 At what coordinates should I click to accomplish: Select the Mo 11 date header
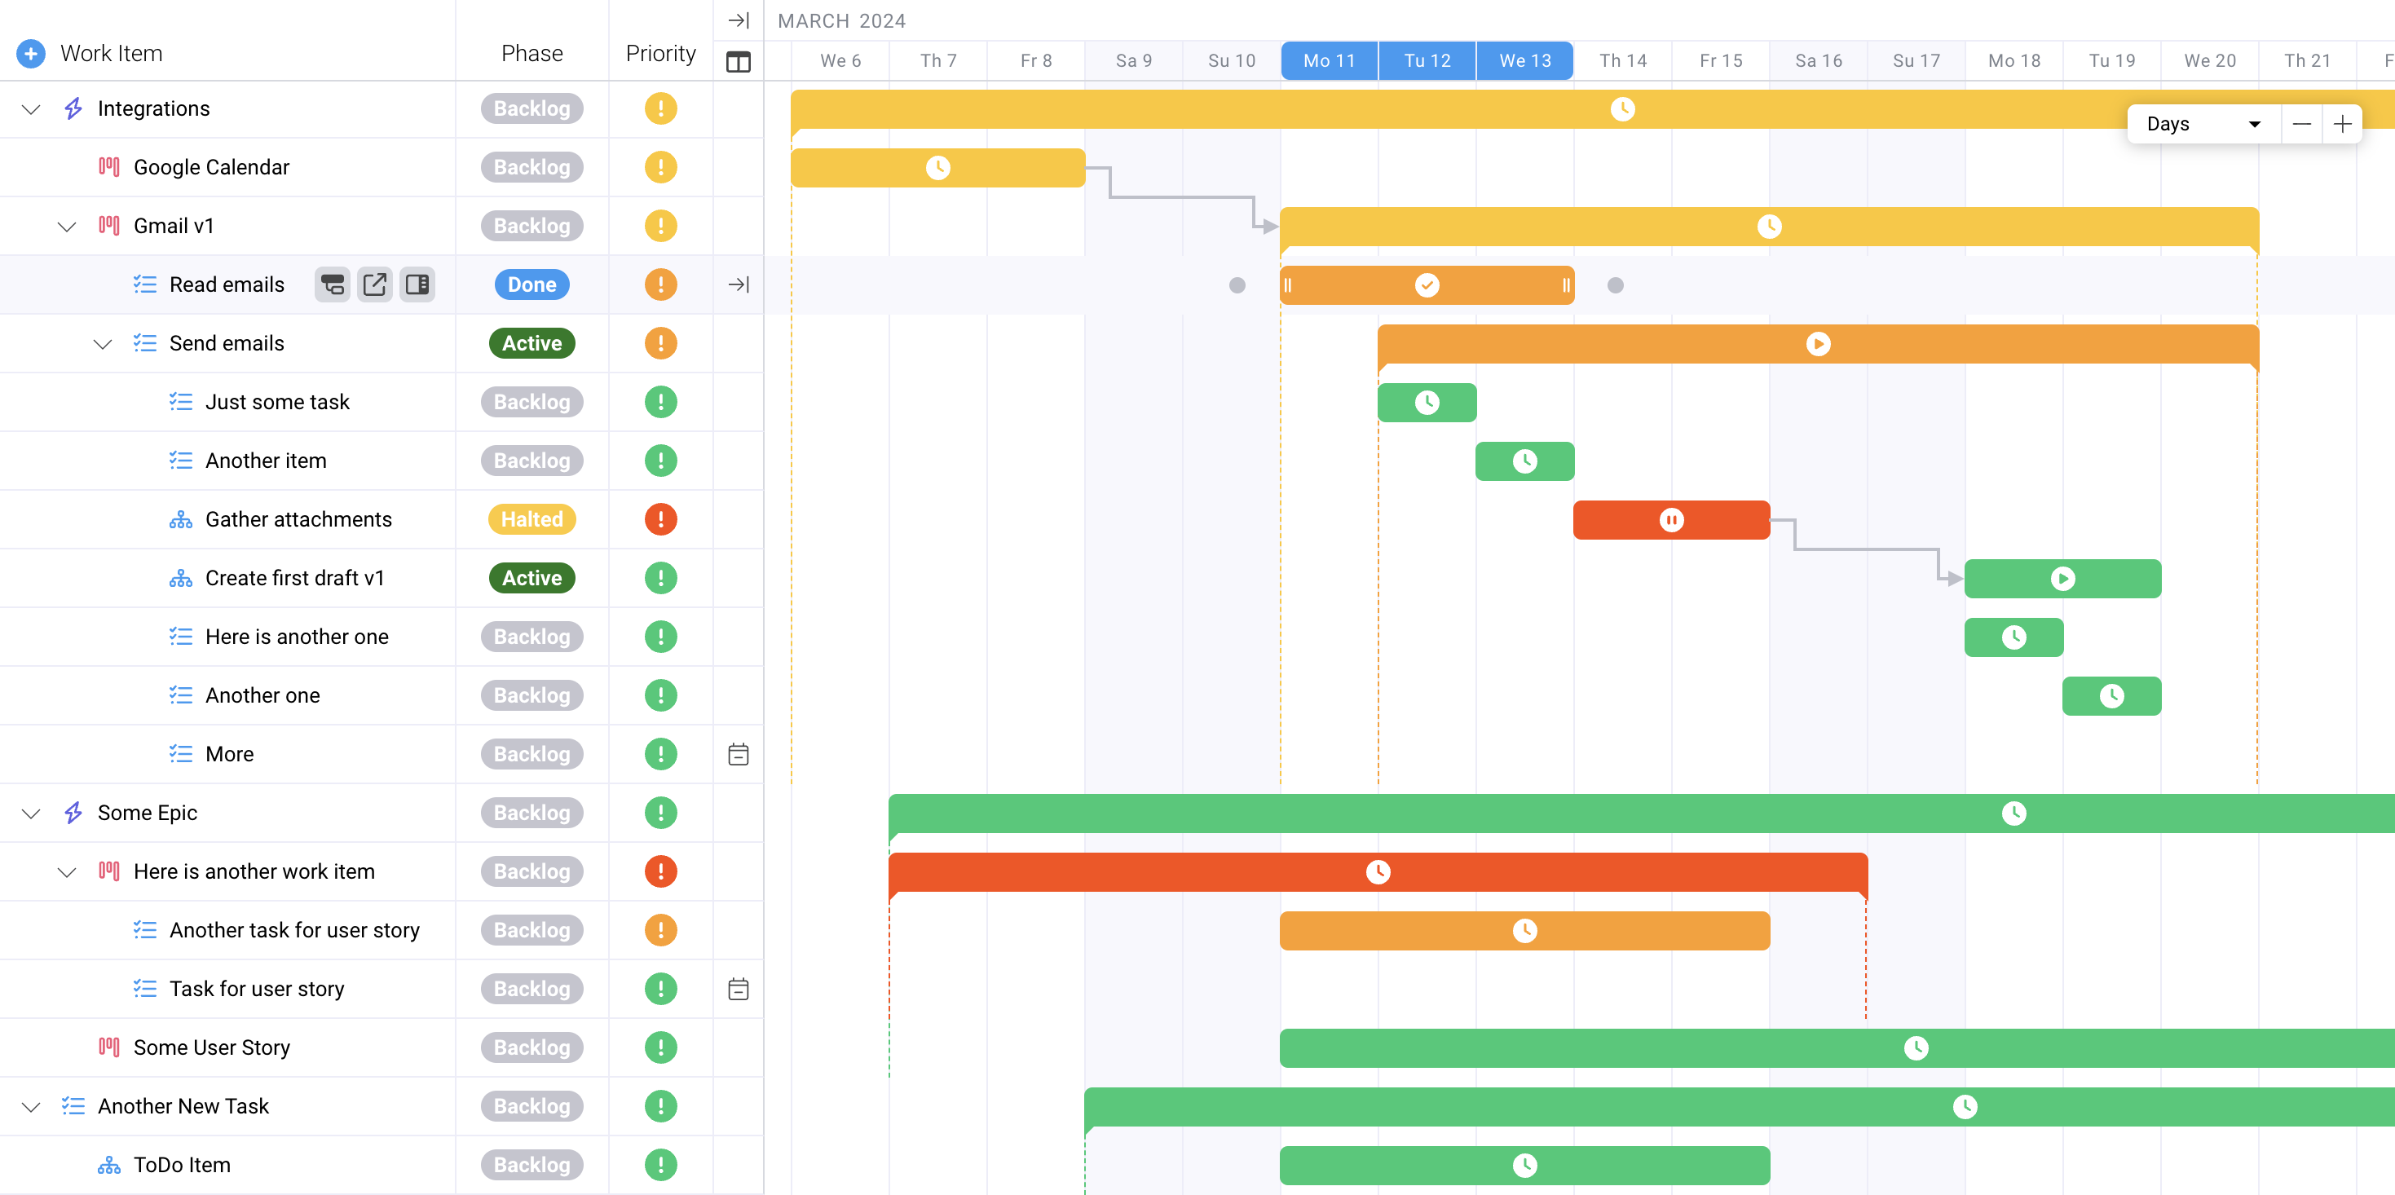pos(1329,60)
